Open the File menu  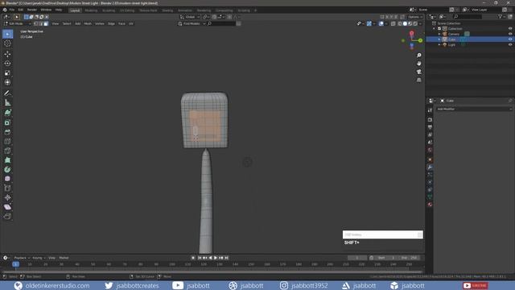coord(12,10)
